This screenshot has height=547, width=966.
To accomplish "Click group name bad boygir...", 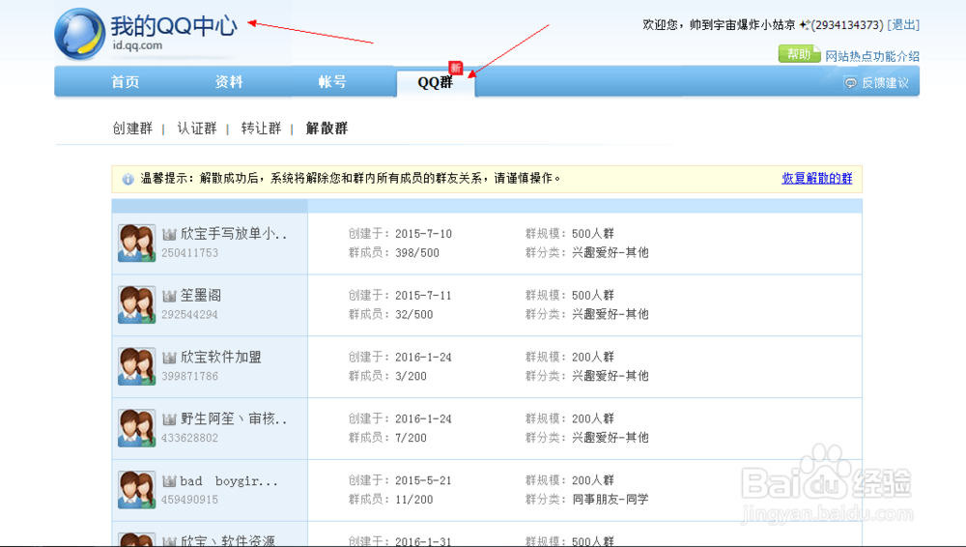I will (229, 481).
